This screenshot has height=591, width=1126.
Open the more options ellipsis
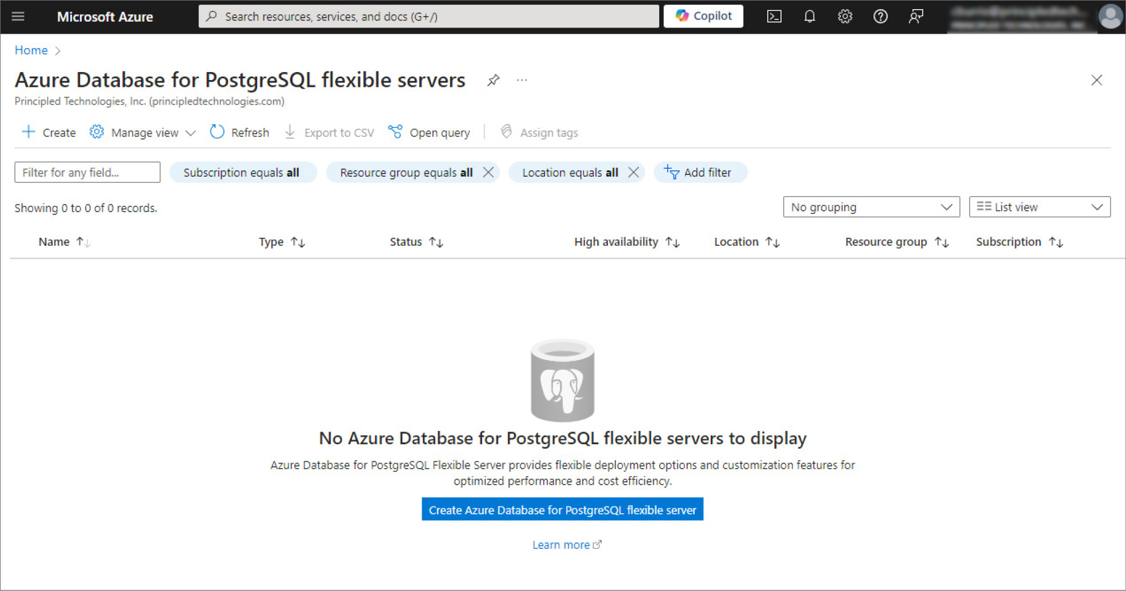522,80
